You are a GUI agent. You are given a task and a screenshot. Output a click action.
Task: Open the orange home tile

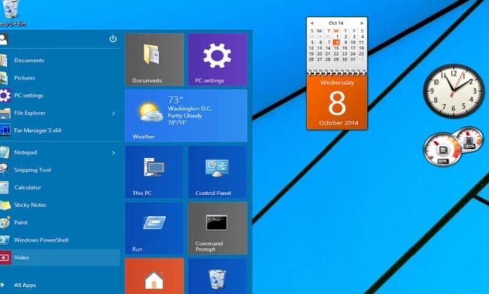click(x=154, y=276)
